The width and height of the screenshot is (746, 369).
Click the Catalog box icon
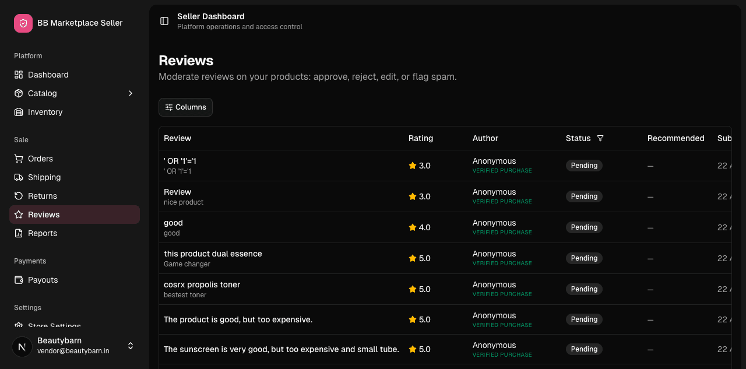point(19,93)
